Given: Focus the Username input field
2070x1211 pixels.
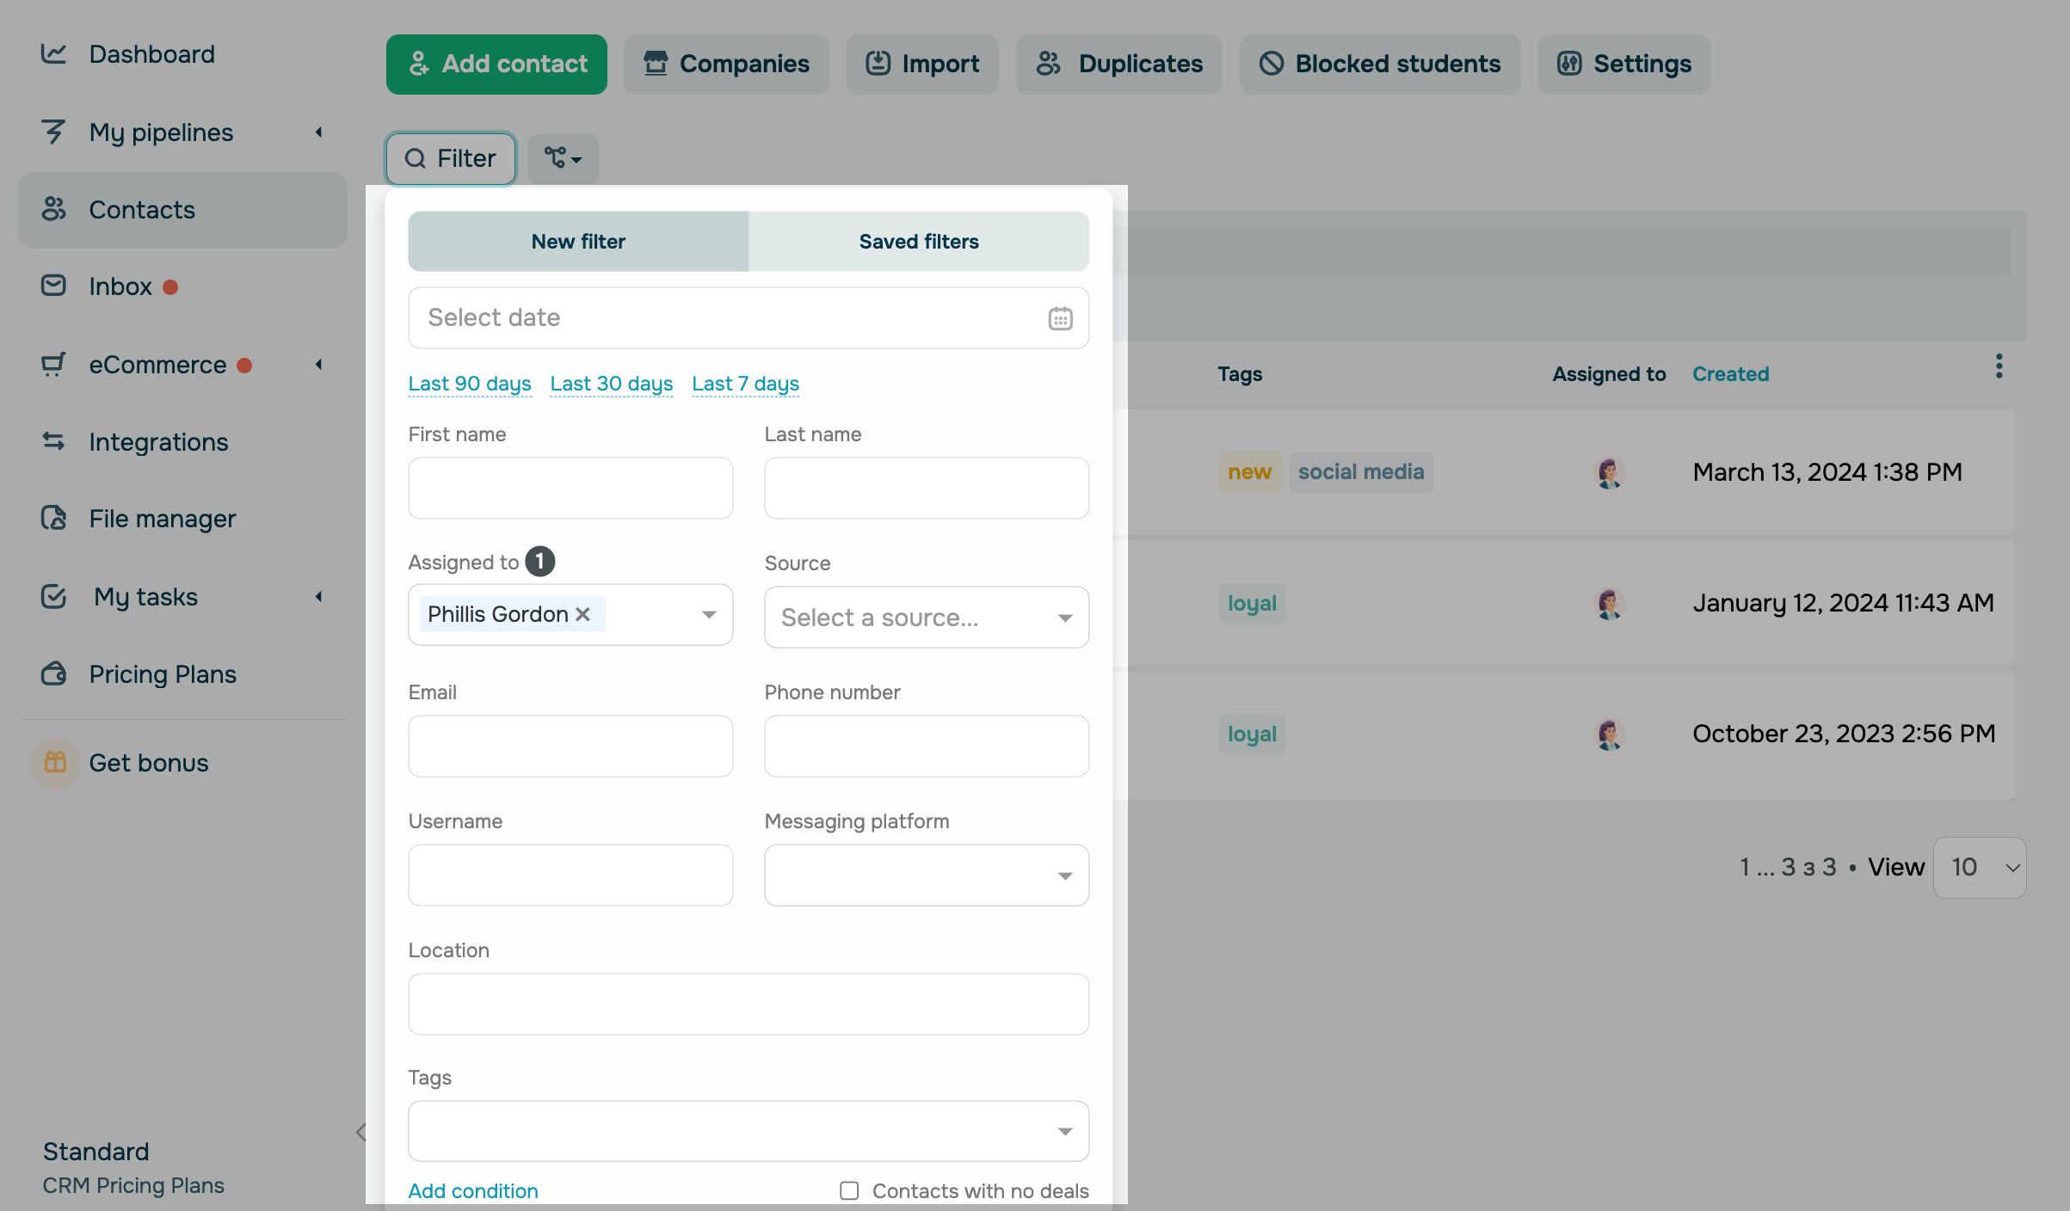Looking at the screenshot, I should 570,875.
